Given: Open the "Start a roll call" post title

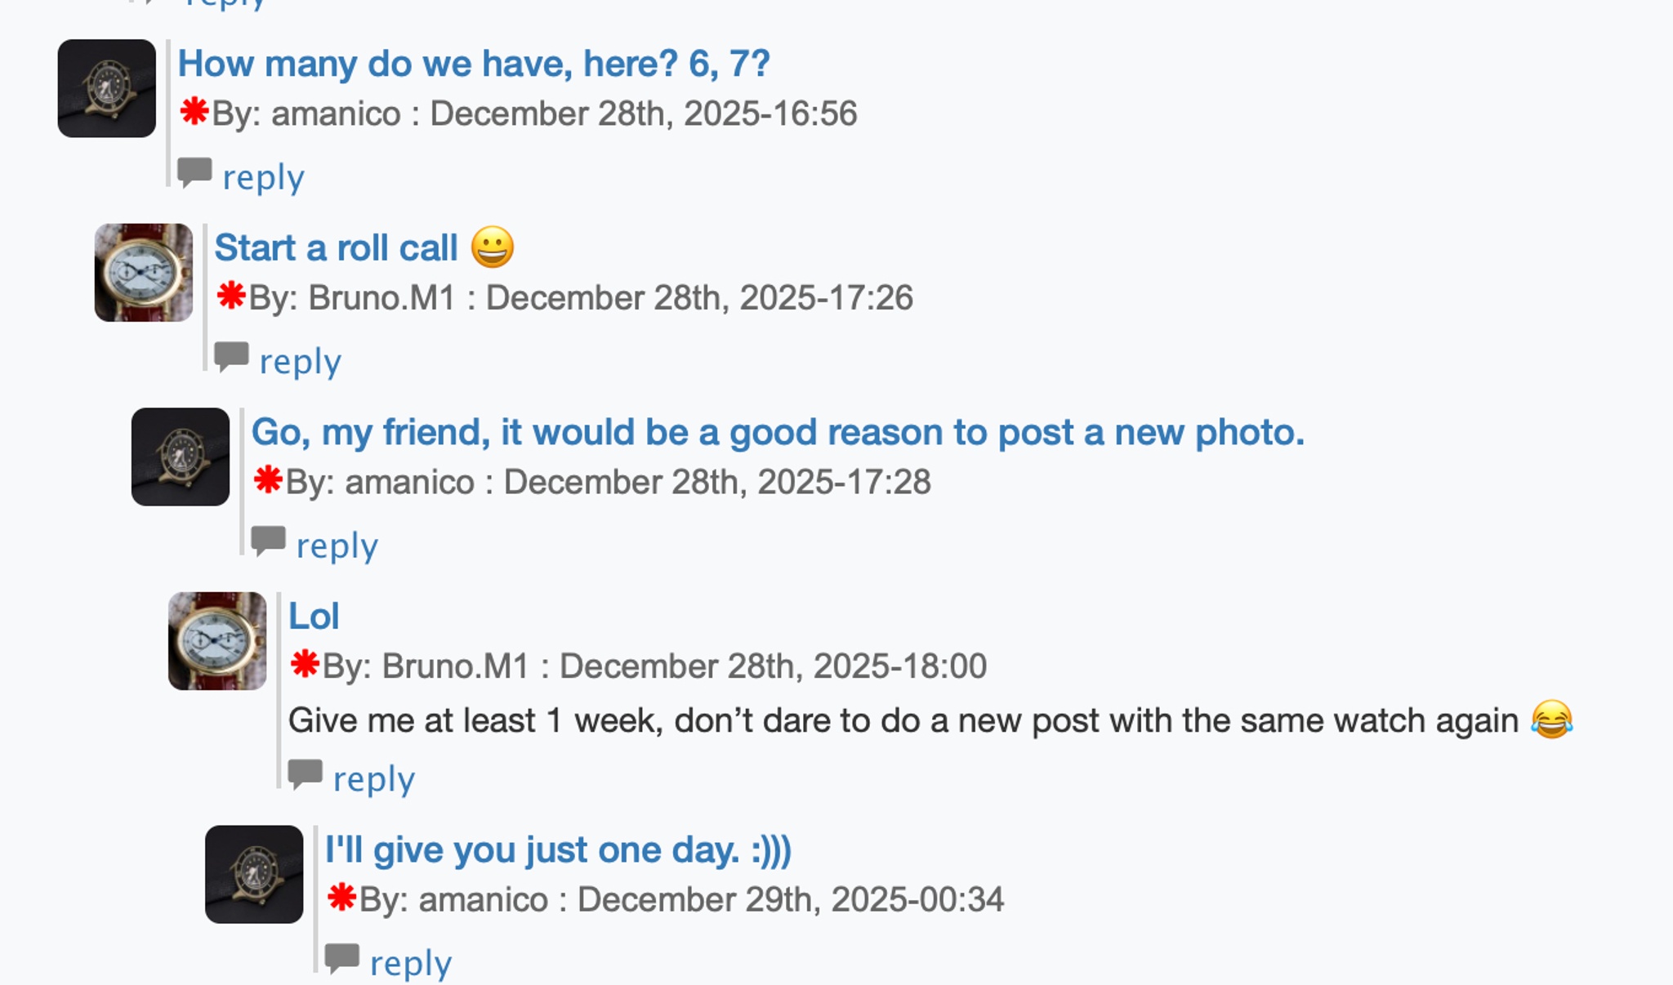Looking at the screenshot, I should [336, 248].
